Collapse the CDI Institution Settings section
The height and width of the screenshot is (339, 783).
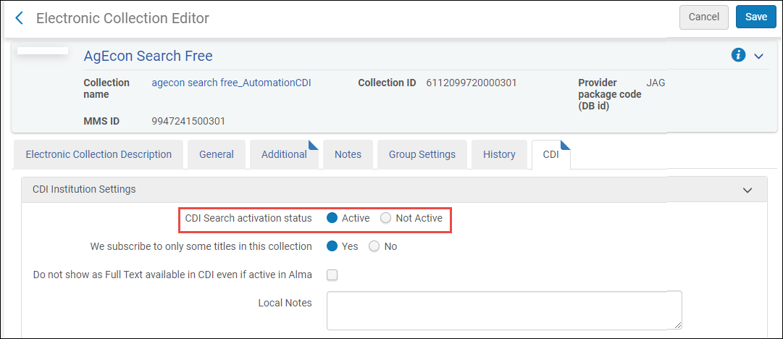tap(748, 190)
